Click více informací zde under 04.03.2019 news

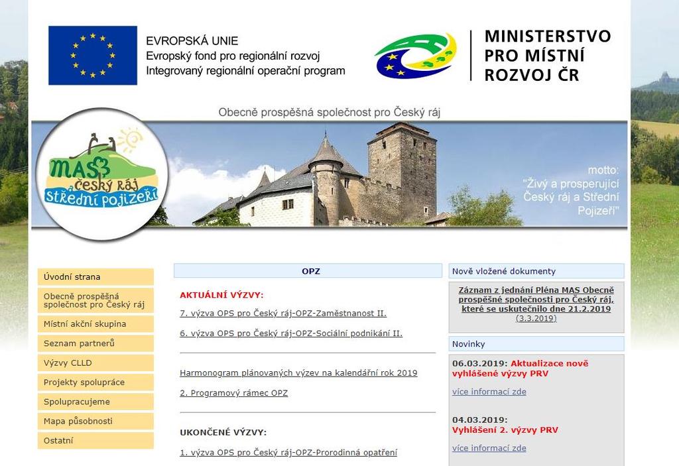click(x=489, y=448)
